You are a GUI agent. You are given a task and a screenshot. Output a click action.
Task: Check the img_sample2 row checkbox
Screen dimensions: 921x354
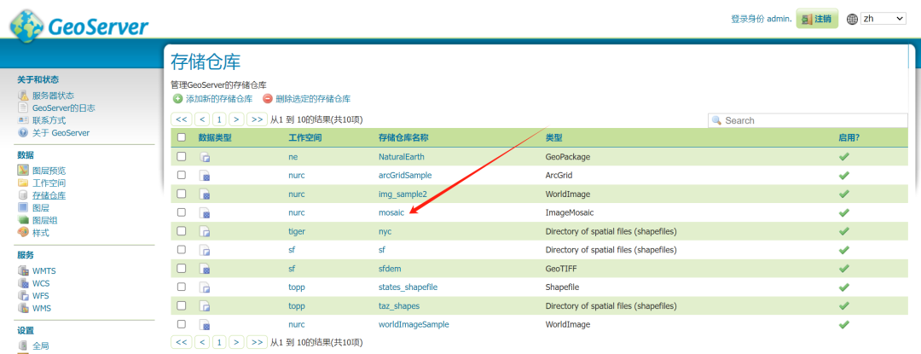click(x=182, y=193)
